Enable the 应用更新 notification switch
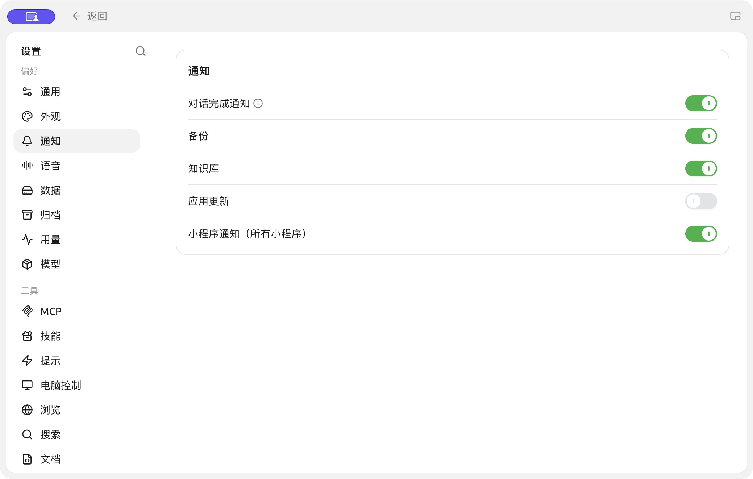Viewport: 753px width, 479px height. [x=701, y=201]
